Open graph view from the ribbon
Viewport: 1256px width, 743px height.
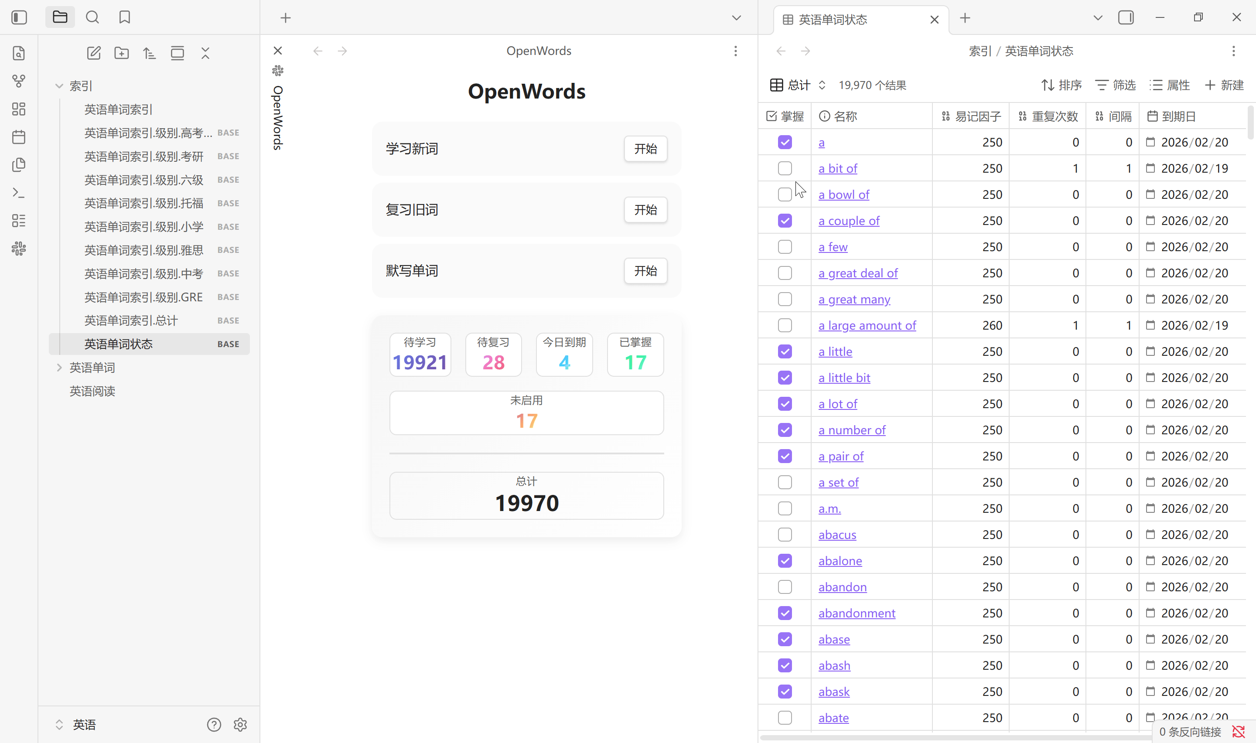(x=19, y=81)
